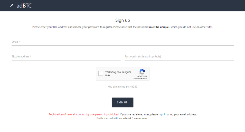Open the reCAPTCHA 'Bảo mật' privacy link
The width and height of the screenshot is (245, 132).
[x=136, y=79]
